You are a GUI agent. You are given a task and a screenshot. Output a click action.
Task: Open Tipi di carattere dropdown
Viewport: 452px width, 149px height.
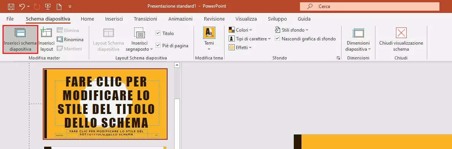[250, 38]
